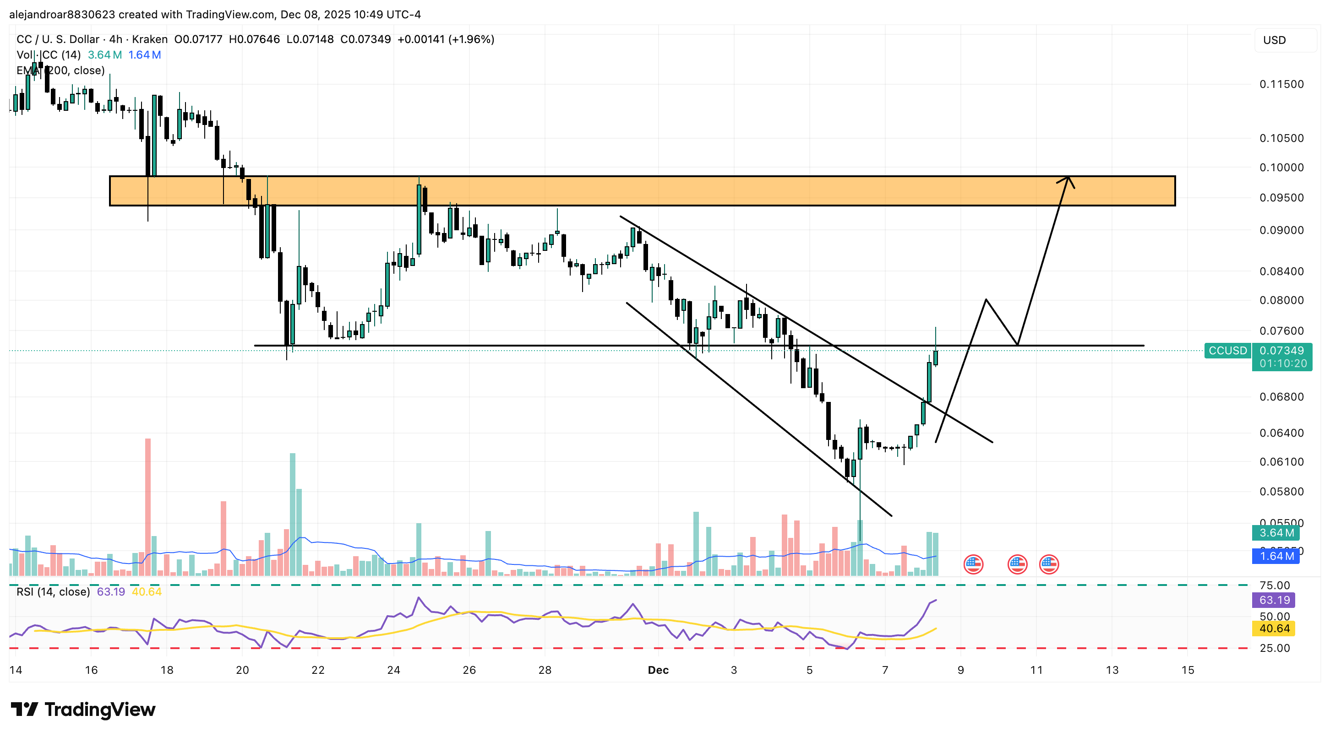
Task: Click the first US economic event flag icon
Action: (x=973, y=564)
